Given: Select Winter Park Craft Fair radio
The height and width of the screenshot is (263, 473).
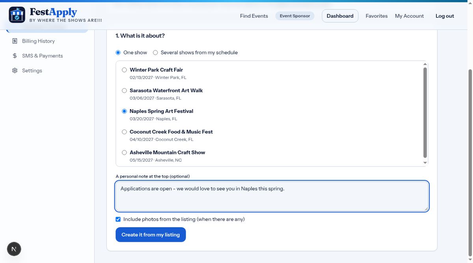Looking at the screenshot, I should point(125,70).
